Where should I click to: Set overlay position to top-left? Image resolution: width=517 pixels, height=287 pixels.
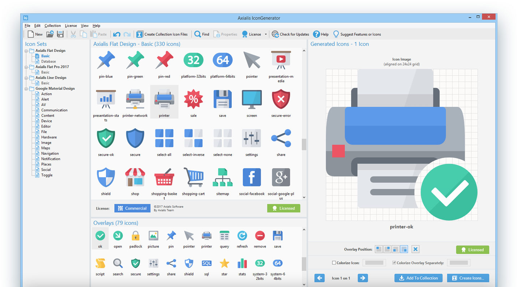point(379,249)
